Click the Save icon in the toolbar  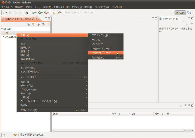tap(11, 13)
